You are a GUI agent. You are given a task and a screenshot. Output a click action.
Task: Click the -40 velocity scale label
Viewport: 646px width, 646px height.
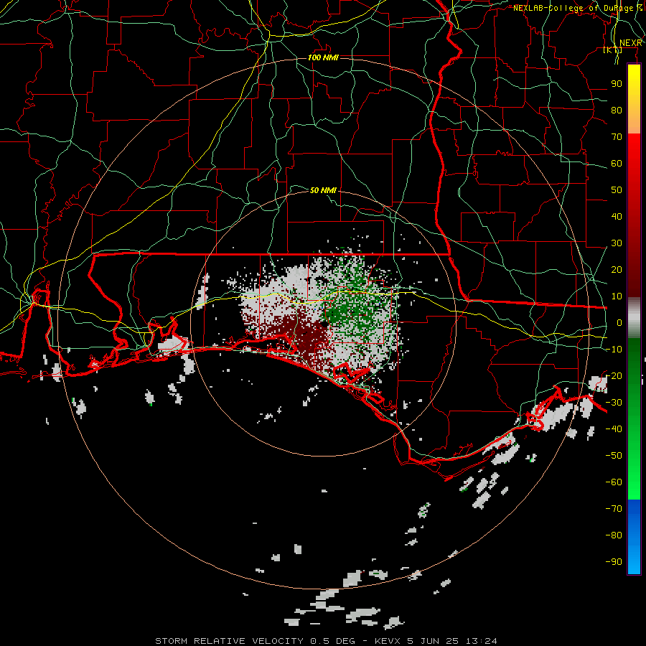coord(614,429)
